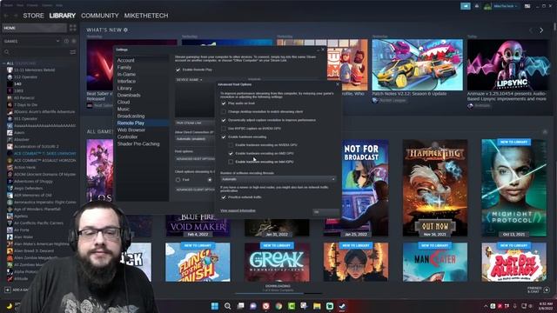Click the recent activity clock icon in Games header
The image size is (557, 313).
66,41
